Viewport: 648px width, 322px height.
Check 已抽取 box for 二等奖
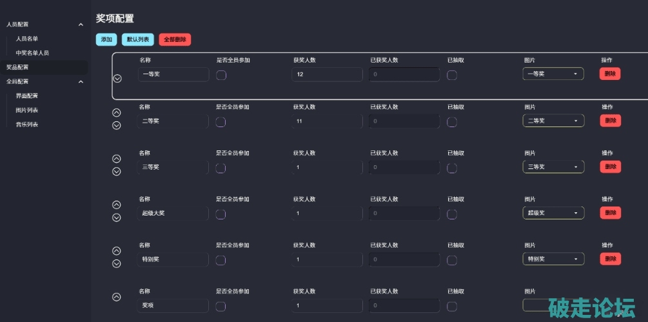[452, 122]
